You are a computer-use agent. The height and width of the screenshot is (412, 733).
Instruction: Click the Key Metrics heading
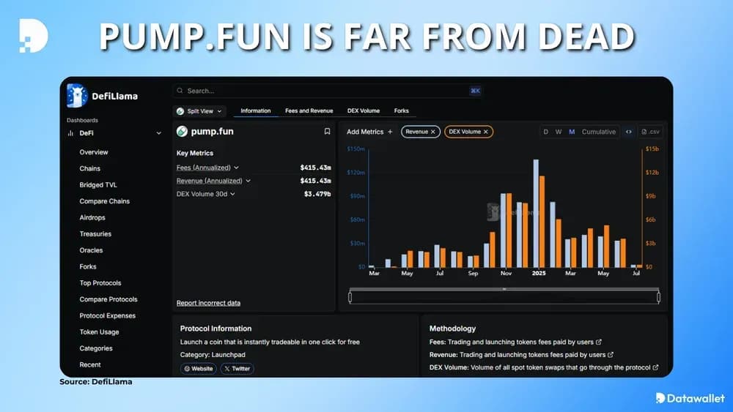pyautogui.click(x=195, y=153)
